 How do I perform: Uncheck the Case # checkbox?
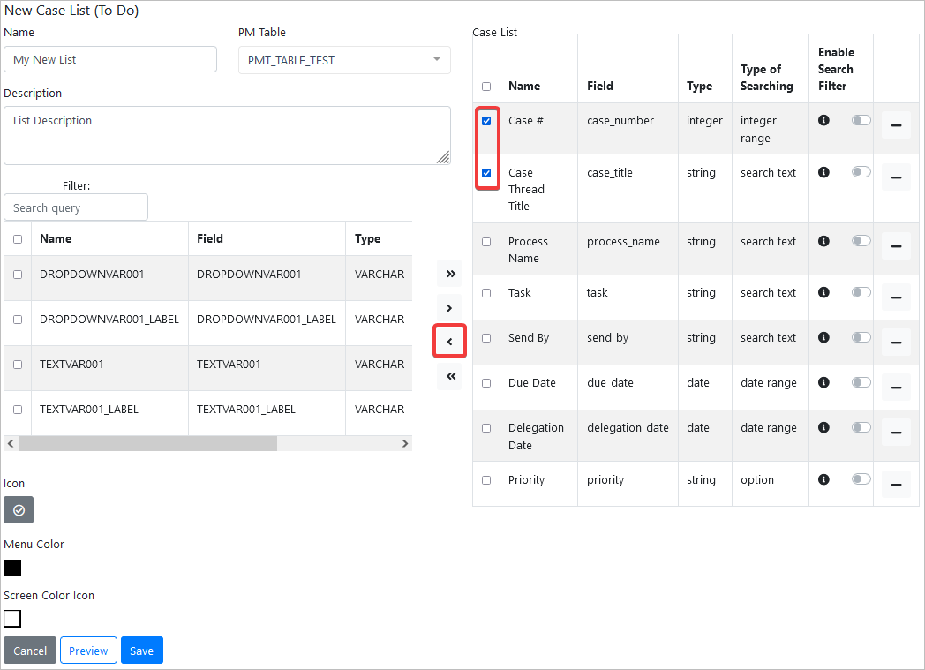coord(486,121)
